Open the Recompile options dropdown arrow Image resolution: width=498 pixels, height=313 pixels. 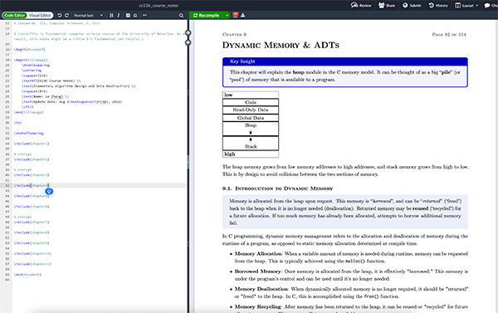coord(227,15)
